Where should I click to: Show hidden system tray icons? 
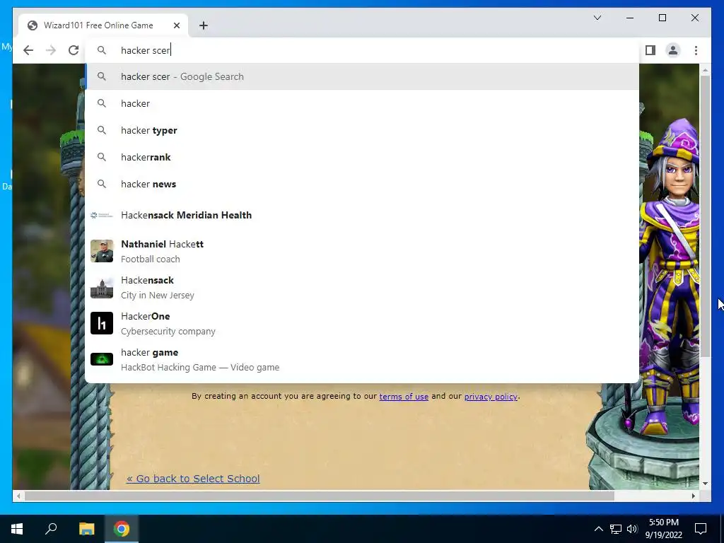pos(598,529)
